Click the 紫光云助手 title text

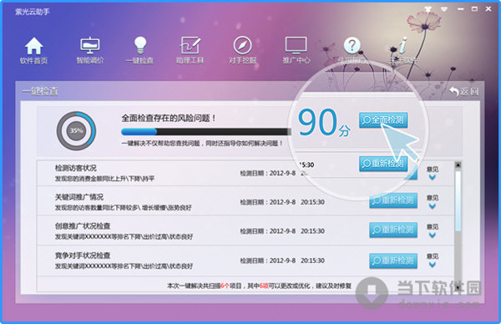point(33,12)
